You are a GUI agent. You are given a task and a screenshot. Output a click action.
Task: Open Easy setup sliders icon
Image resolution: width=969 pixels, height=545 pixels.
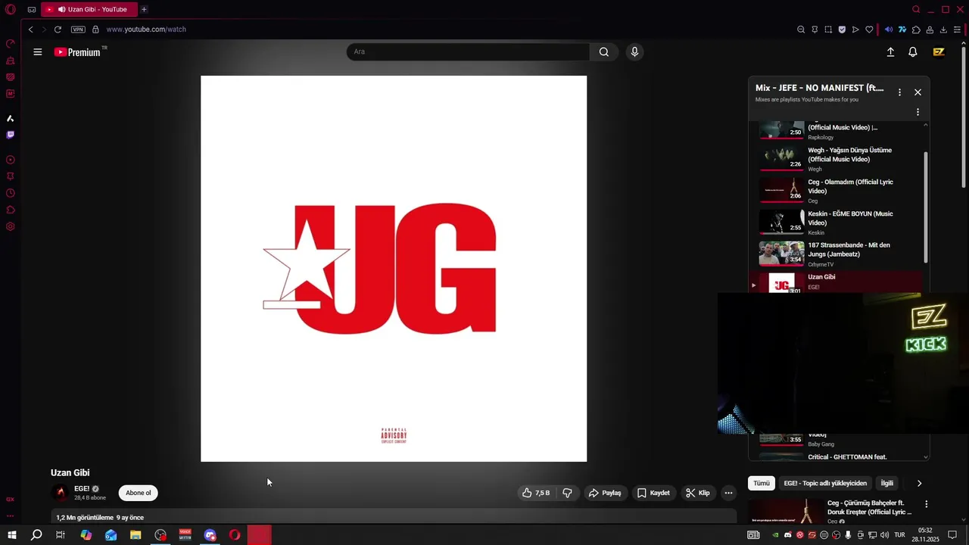coord(957,30)
